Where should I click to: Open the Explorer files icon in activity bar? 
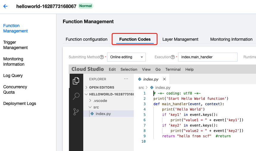[x=76, y=81]
